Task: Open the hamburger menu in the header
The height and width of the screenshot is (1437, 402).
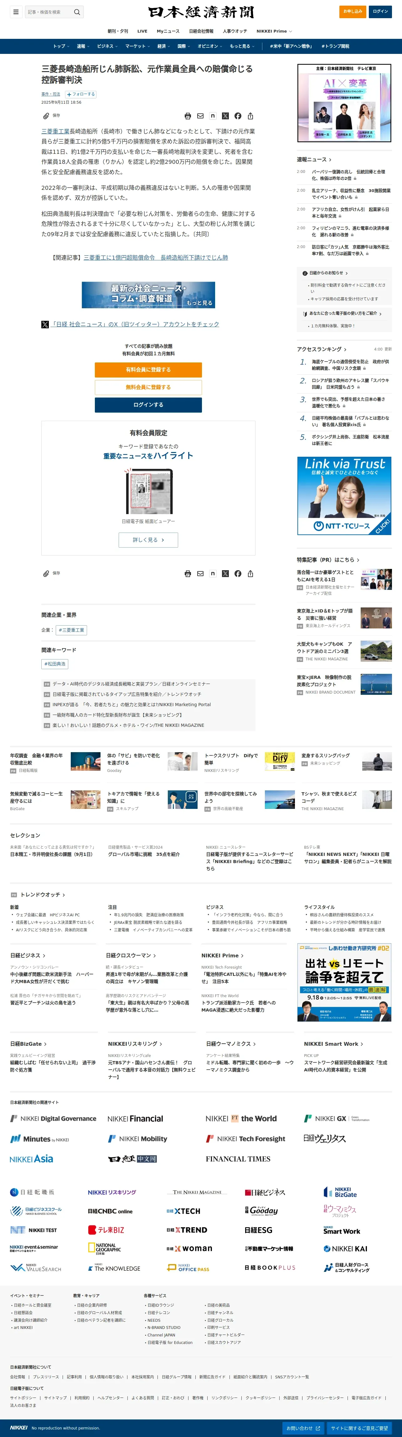Action: pyautogui.click(x=16, y=12)
